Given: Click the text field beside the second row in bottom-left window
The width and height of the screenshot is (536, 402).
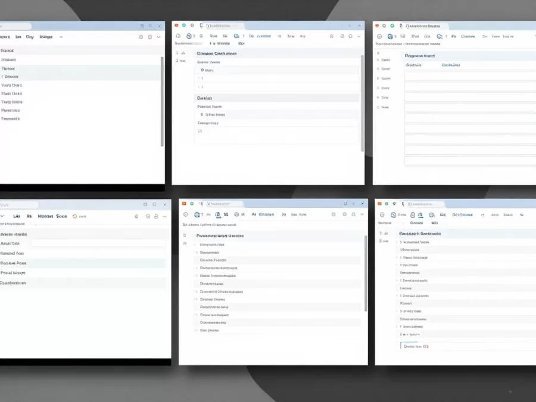Looking at the screenshot, I should pyautogui.click(x=98, y=244).
